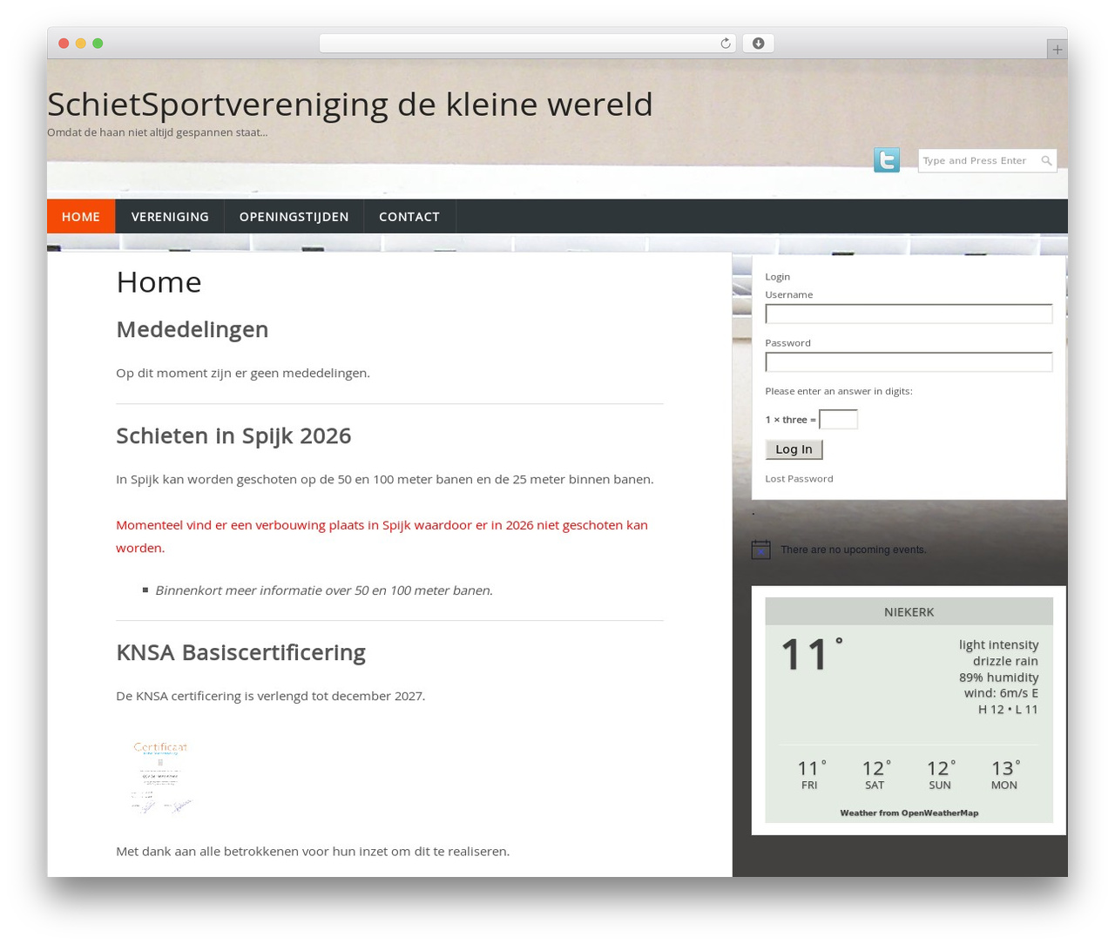The height and width of the screenshot is (944, 1115).
Task: Click the FRI forecast temperature
Action: [x=811, y=768]
